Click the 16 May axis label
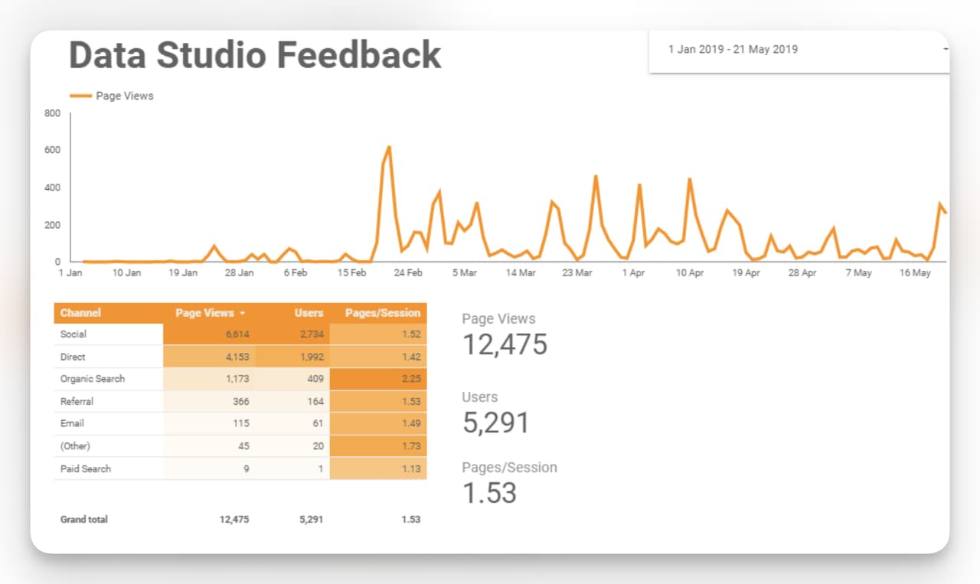The height and width of the screenshot is (584, 980). point(915,272)
